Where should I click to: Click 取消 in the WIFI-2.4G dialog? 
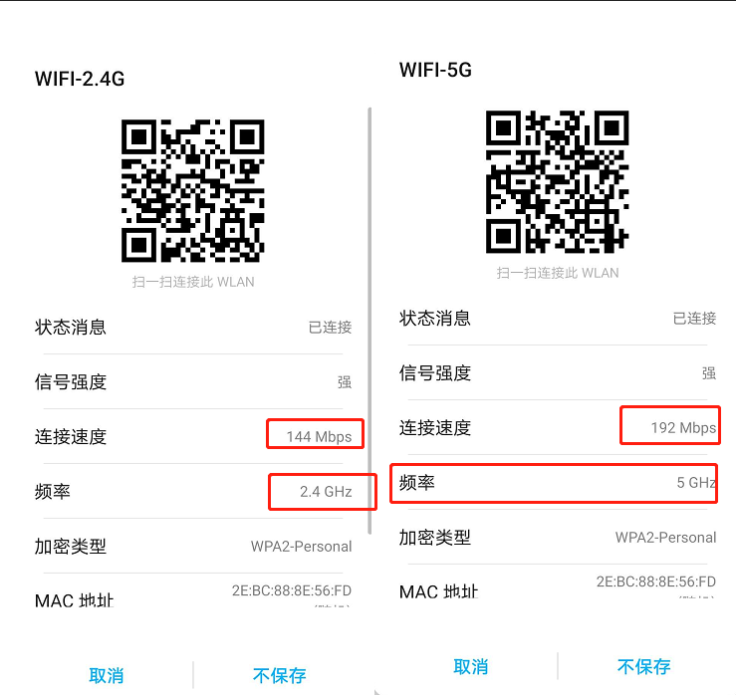107,676
